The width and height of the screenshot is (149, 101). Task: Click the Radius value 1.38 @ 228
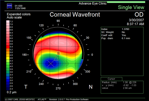point(130,82)
